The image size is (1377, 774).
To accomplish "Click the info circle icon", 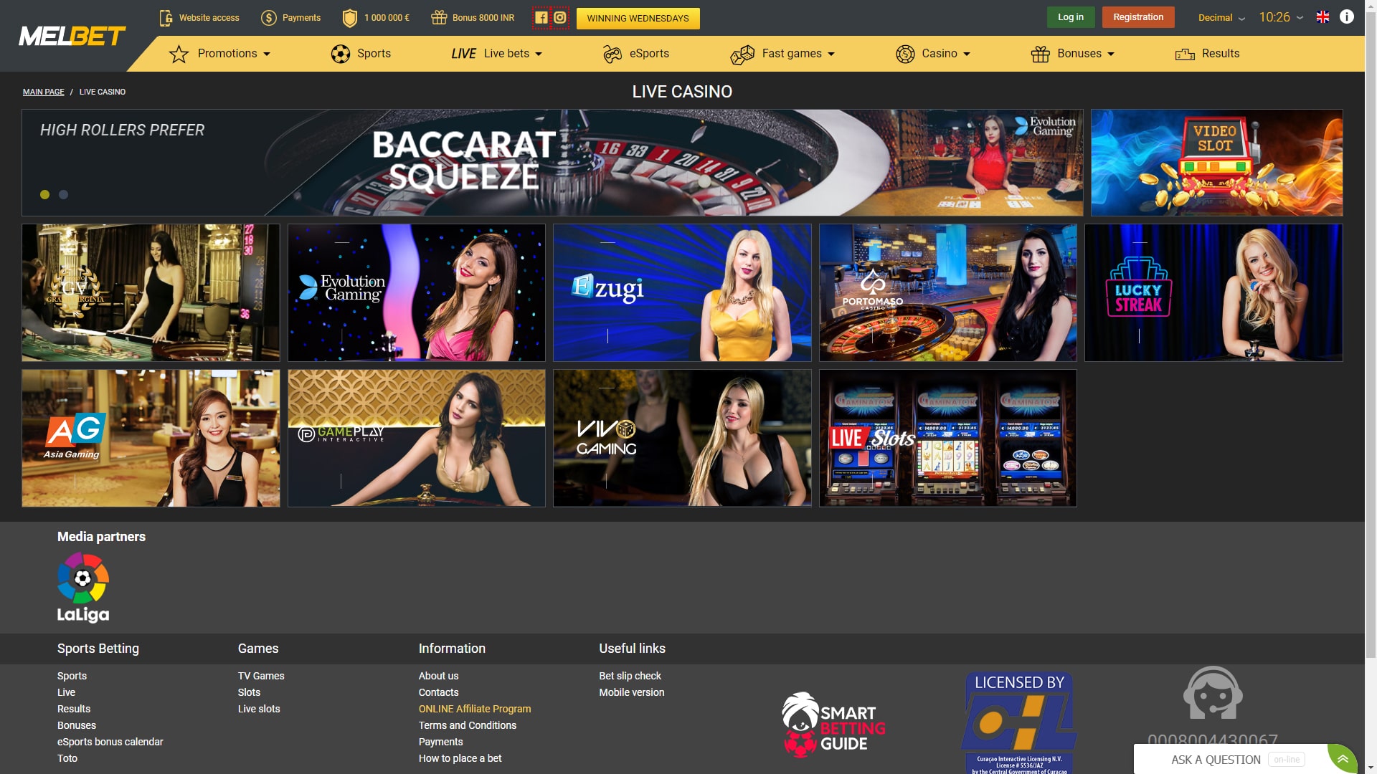I will [1347, 17].
